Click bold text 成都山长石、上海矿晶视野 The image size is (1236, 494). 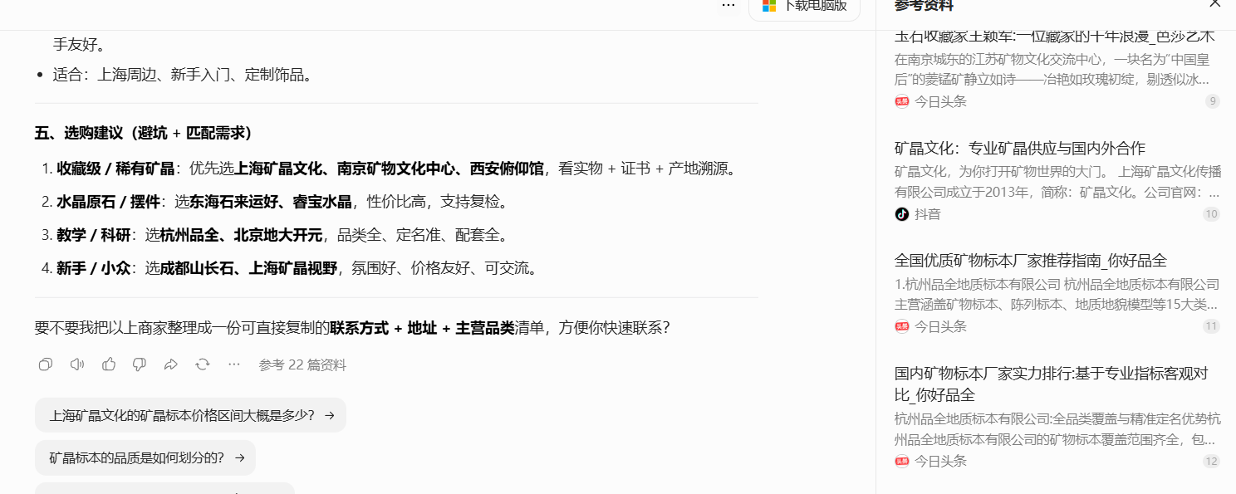[x=248, y=268]
